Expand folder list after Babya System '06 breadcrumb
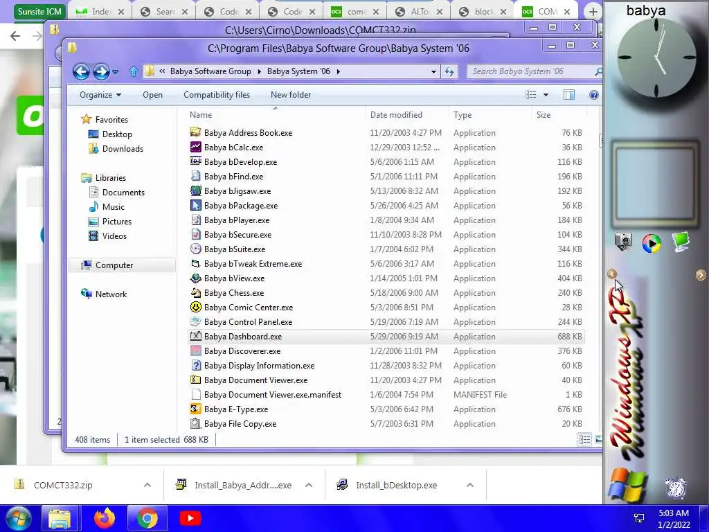Viewport: 709px width, 532px height. tap(338, 71)
